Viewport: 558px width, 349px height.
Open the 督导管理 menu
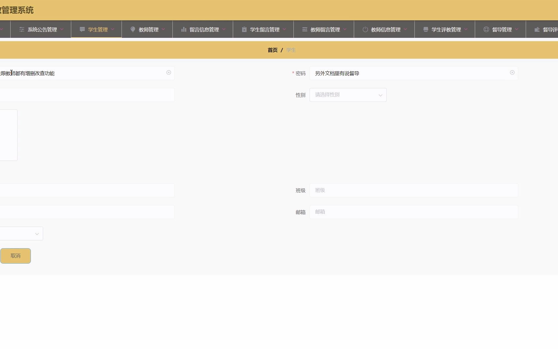[x=500, y=29]
